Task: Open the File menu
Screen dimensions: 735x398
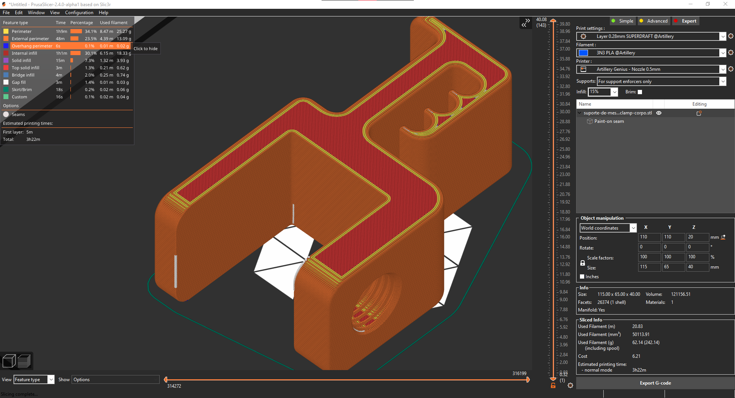Action: click(6, 13)
